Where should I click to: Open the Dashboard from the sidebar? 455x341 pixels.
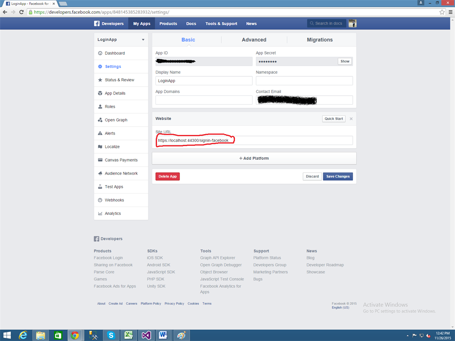[x=112, y=53]
